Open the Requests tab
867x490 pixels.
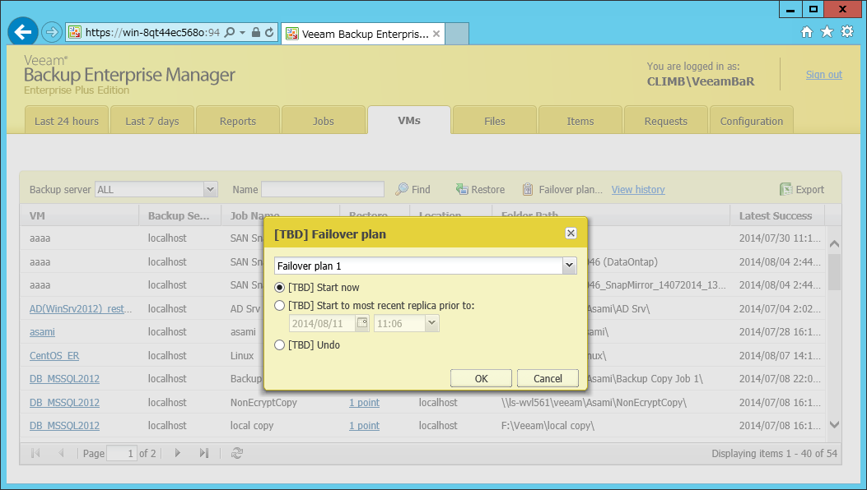click(x=666, y=121)
